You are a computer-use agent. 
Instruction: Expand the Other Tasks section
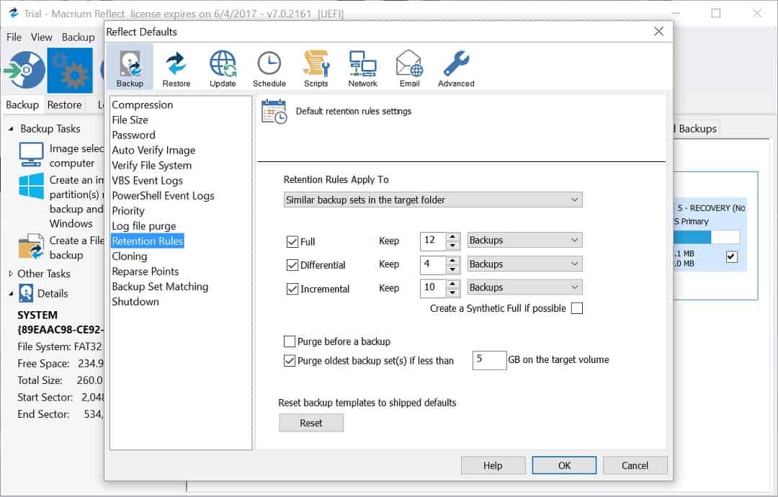coord(11,273)
